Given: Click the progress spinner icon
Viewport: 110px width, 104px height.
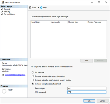Looking at the screenshot, I should 4,91.
